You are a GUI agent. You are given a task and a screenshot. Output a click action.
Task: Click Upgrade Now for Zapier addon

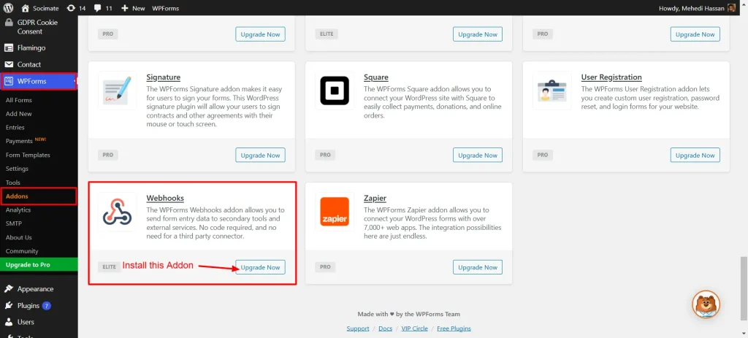point(478,267)
